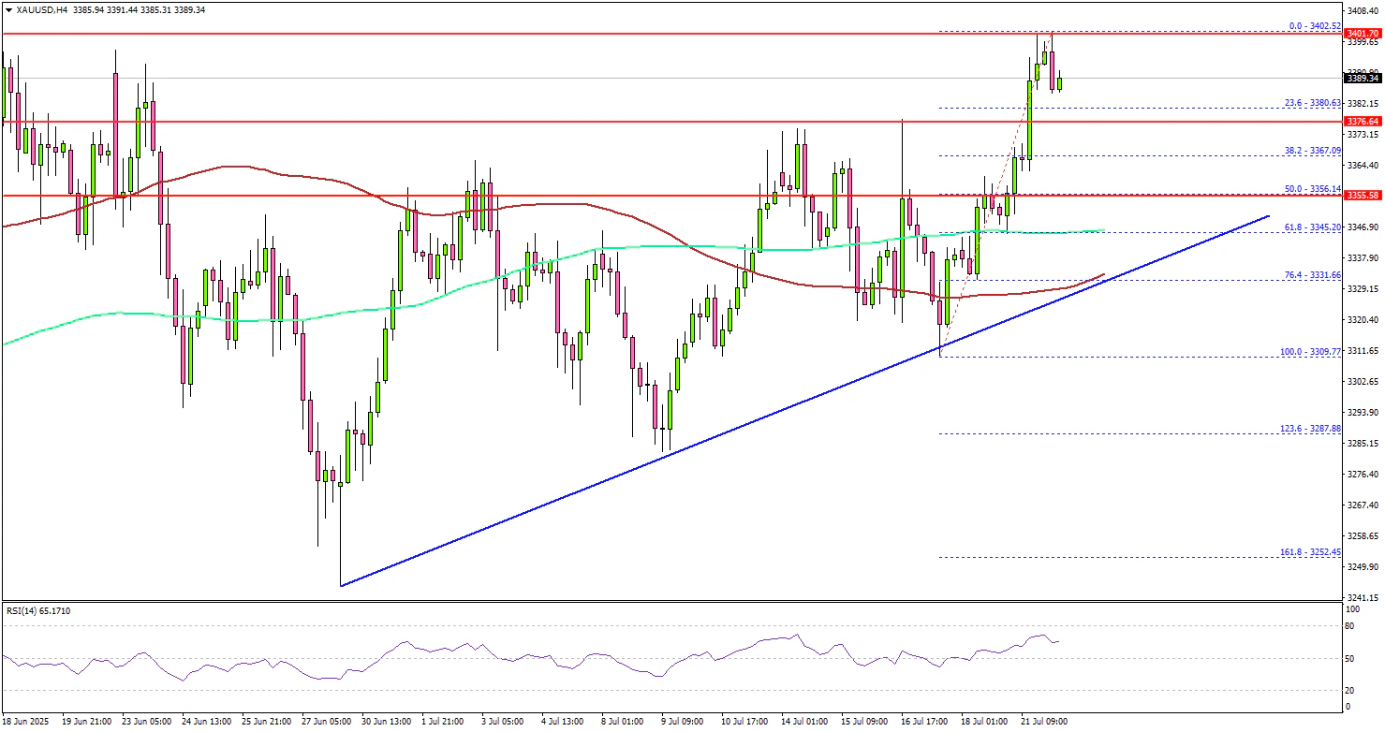Click the 18 Jun 2025 date label
The image size is (1385, 732).
[x=28, y=722]
